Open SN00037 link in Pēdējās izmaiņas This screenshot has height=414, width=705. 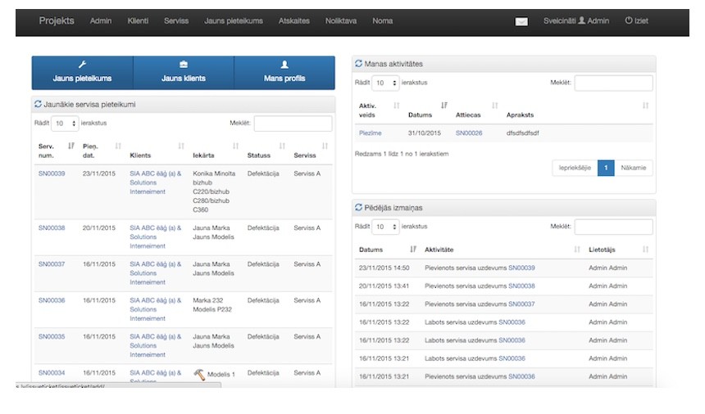pos(521,304)
